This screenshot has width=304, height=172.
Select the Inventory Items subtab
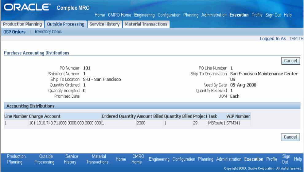tap(48, 32)
